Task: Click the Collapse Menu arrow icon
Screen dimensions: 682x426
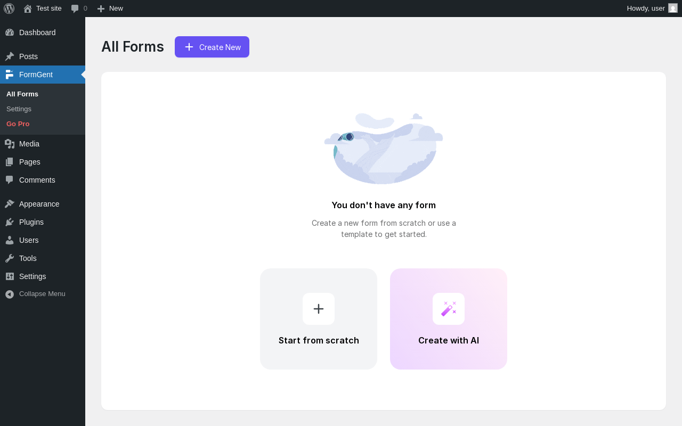Action: coord(10,294)
